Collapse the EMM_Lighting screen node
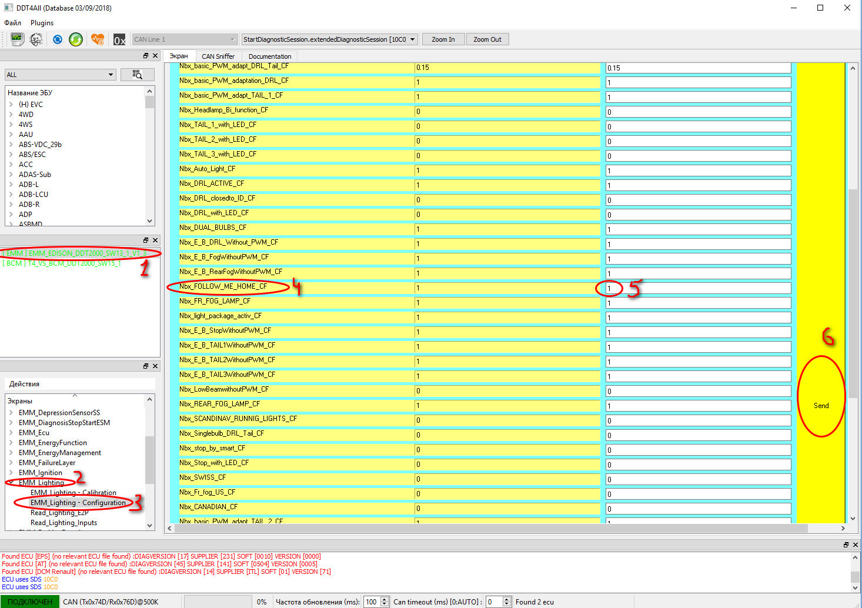Image resolution: width=862 pixels, height=608 pixels. (x=11, y=483)
